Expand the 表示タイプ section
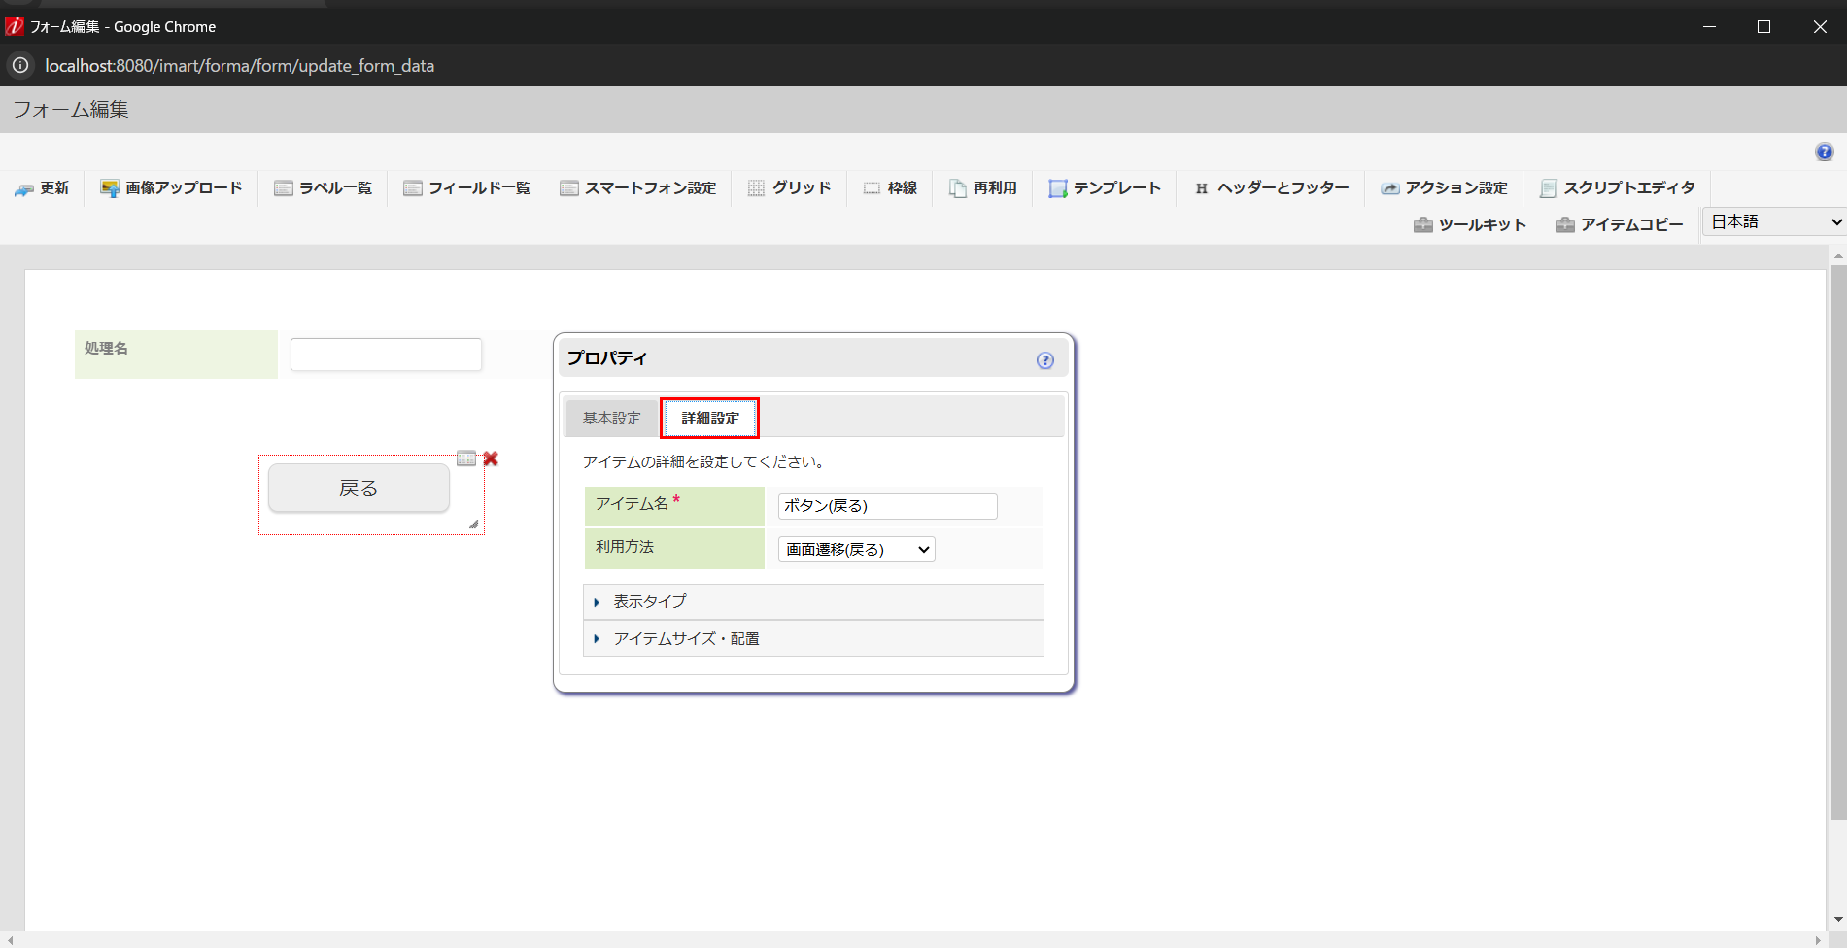1848x949 pixels. pos(647,601)
